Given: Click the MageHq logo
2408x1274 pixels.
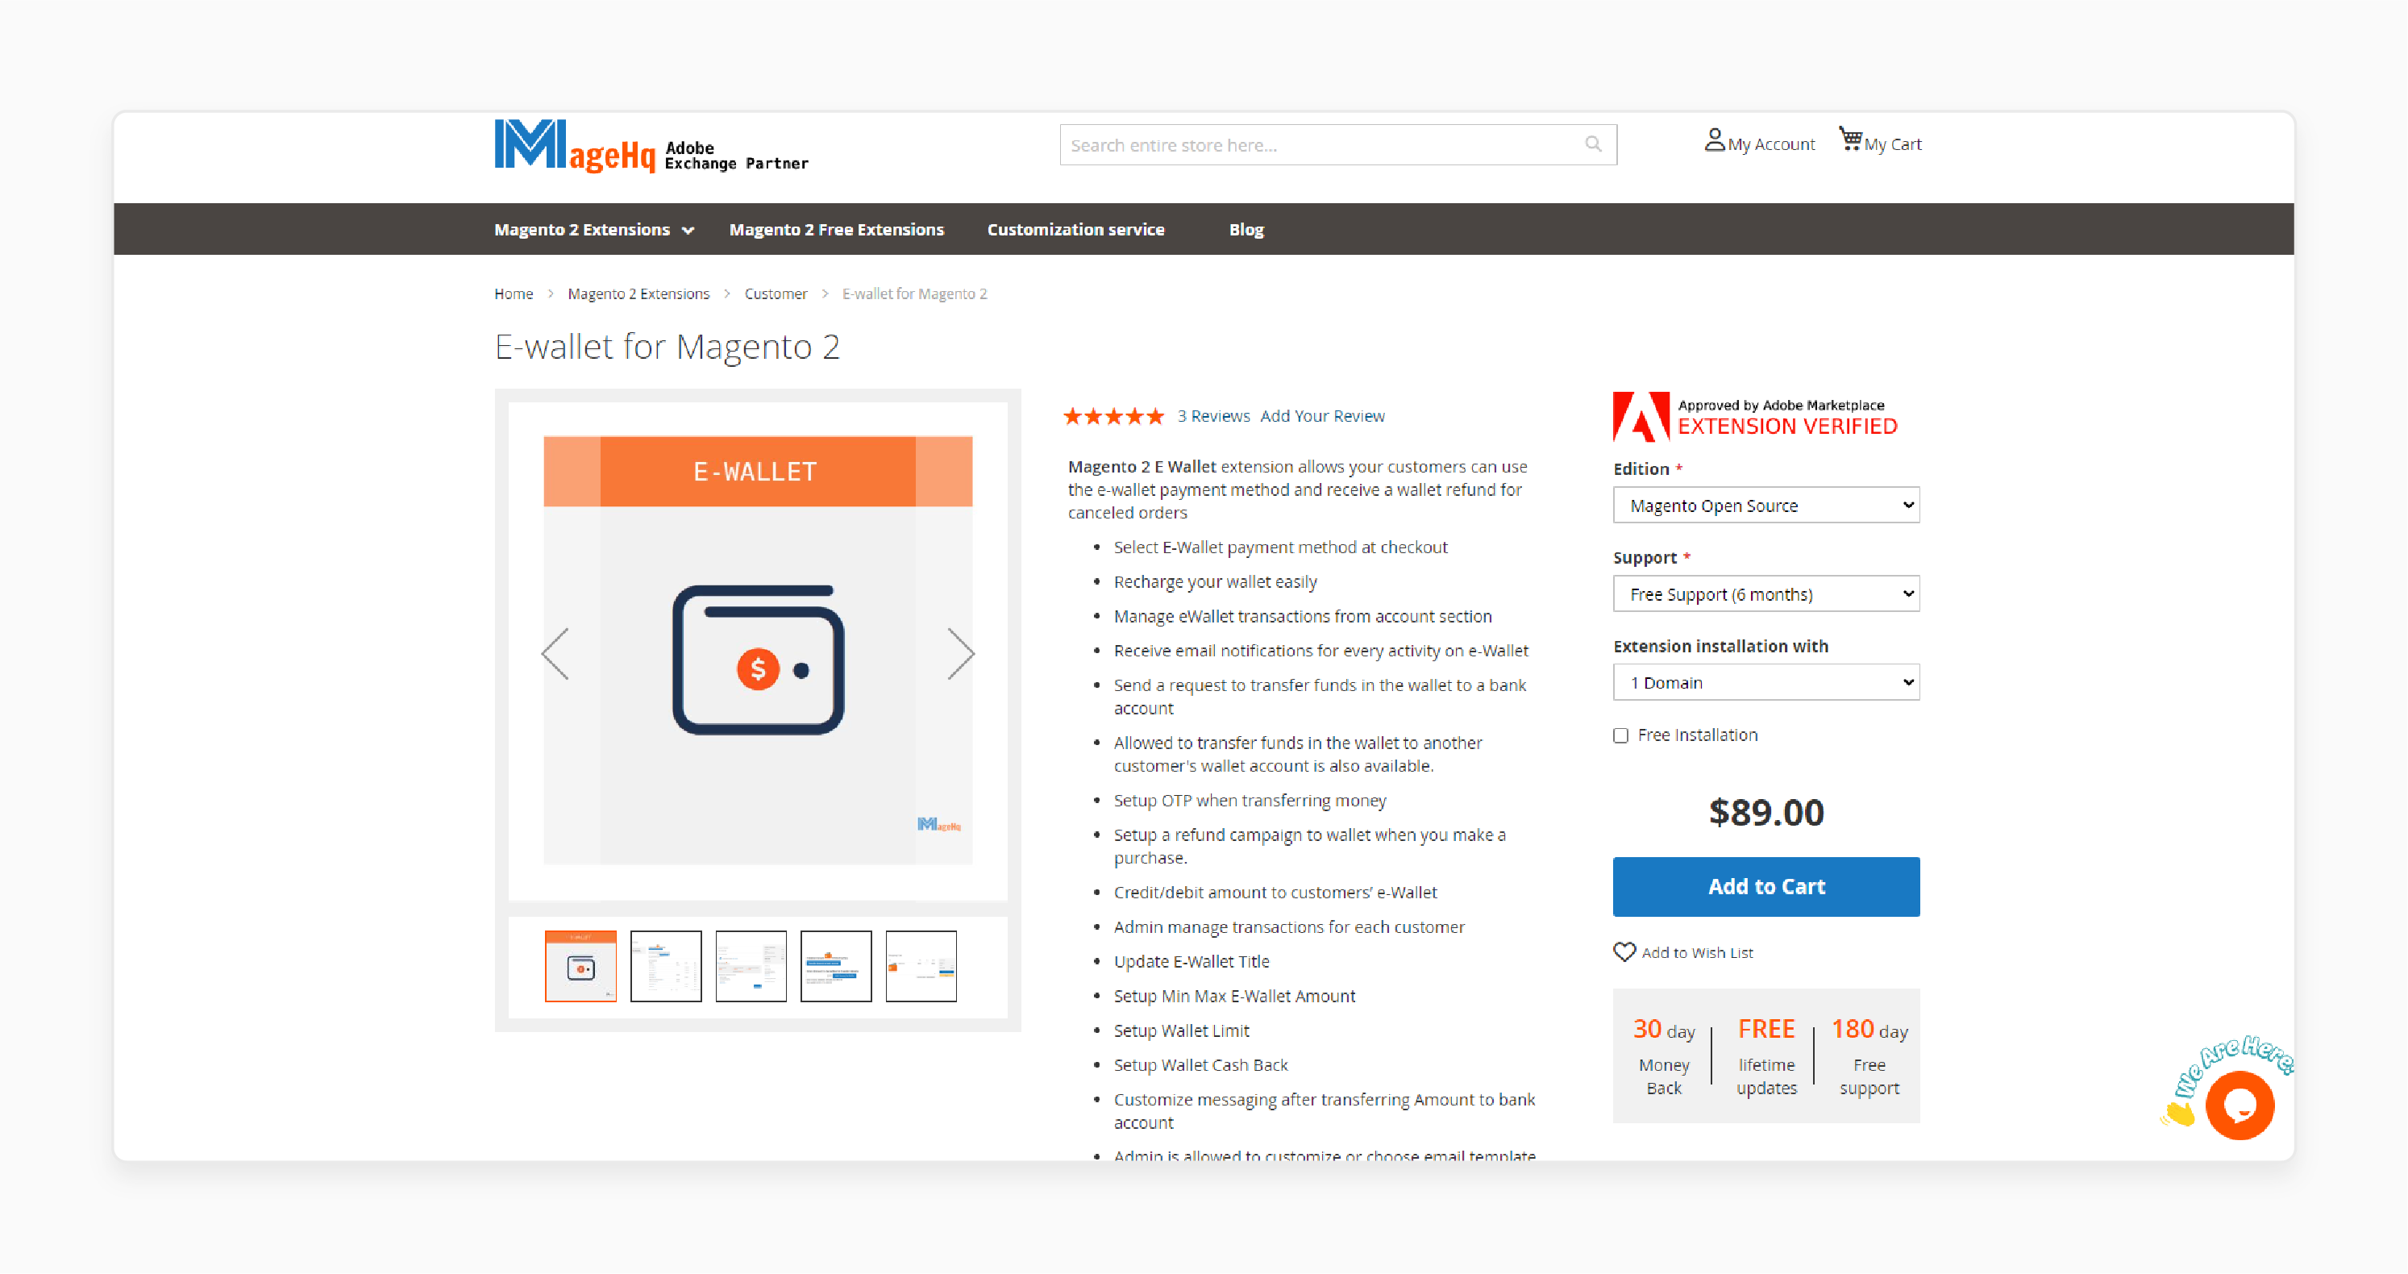Looking at the screenshot, I should (x=651, y=146).
